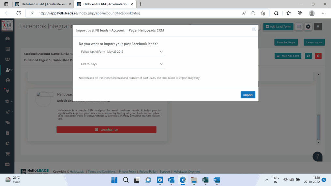
Task: Open the browser settings and more menu
Action: pos(323,13)
